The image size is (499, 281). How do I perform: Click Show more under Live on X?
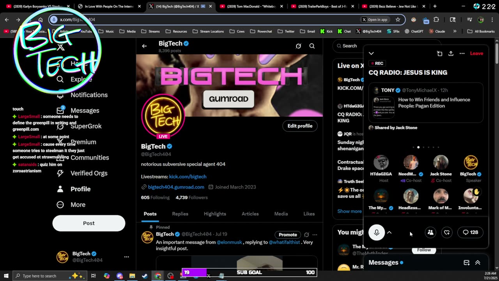(x=349, y=211)
